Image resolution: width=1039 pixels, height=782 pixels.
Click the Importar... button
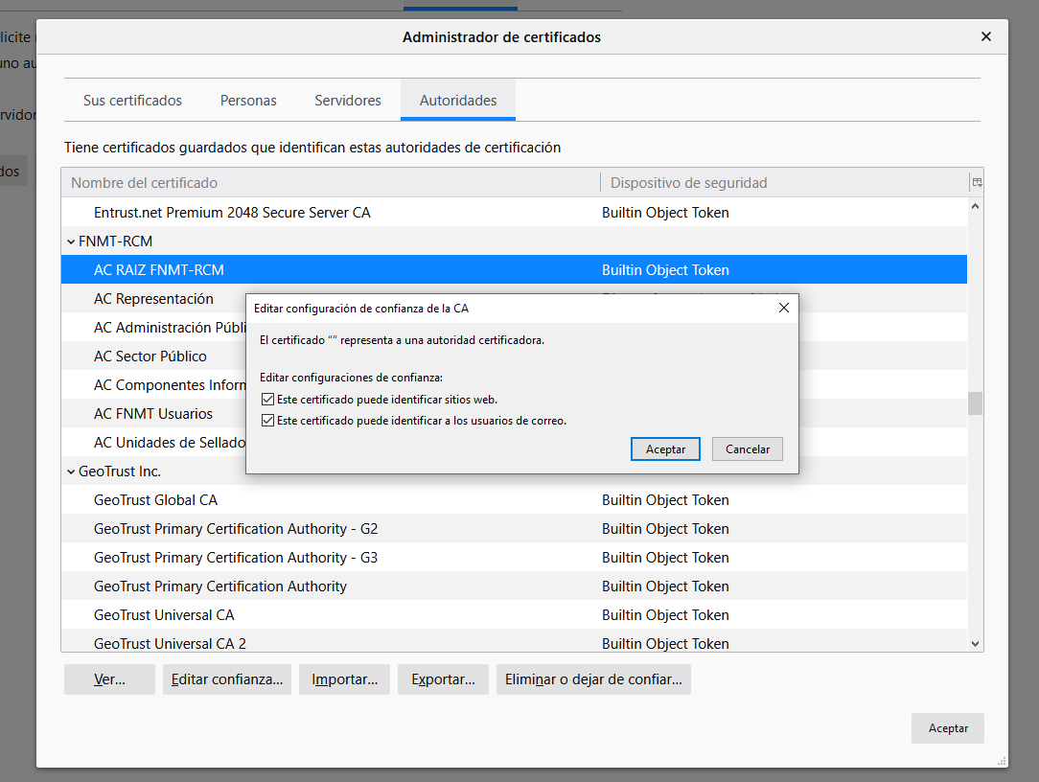[344, 679]
